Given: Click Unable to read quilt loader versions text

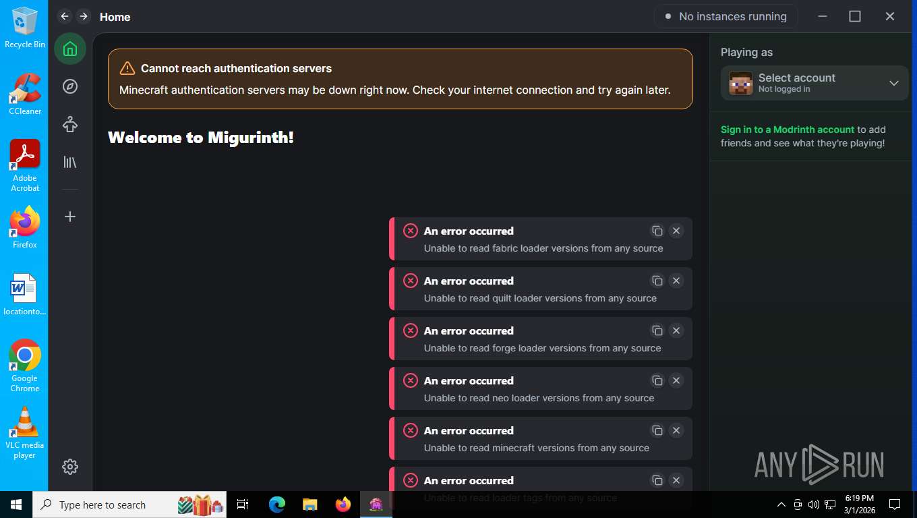Looking at the screenshot, I should (x=540, y=298).
